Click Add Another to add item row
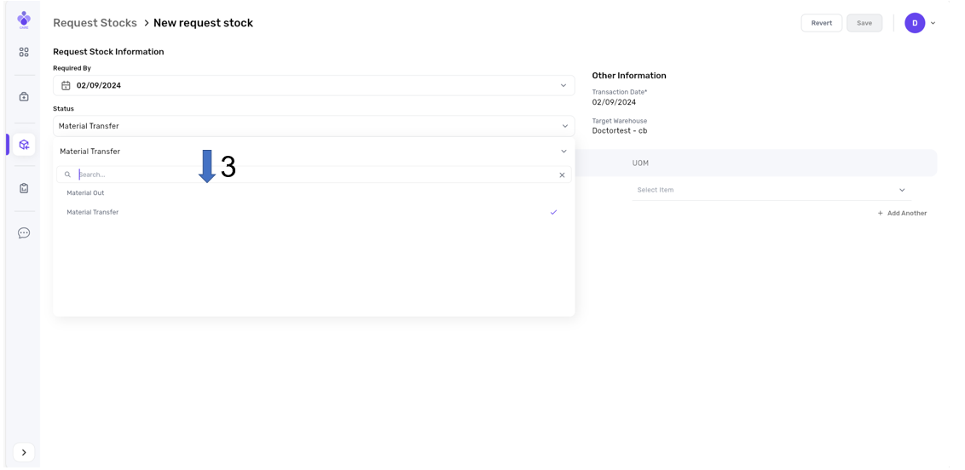The image size is (965, 470). 902,214
